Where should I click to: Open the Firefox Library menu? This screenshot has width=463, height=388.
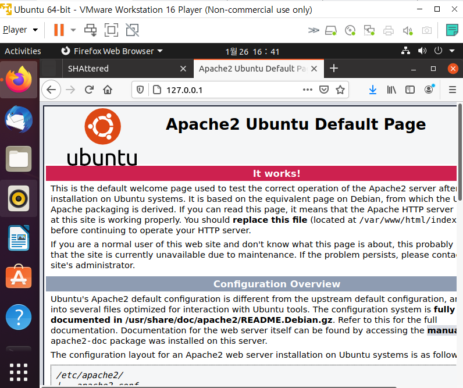pyautogui.click(x=391, y=90)
